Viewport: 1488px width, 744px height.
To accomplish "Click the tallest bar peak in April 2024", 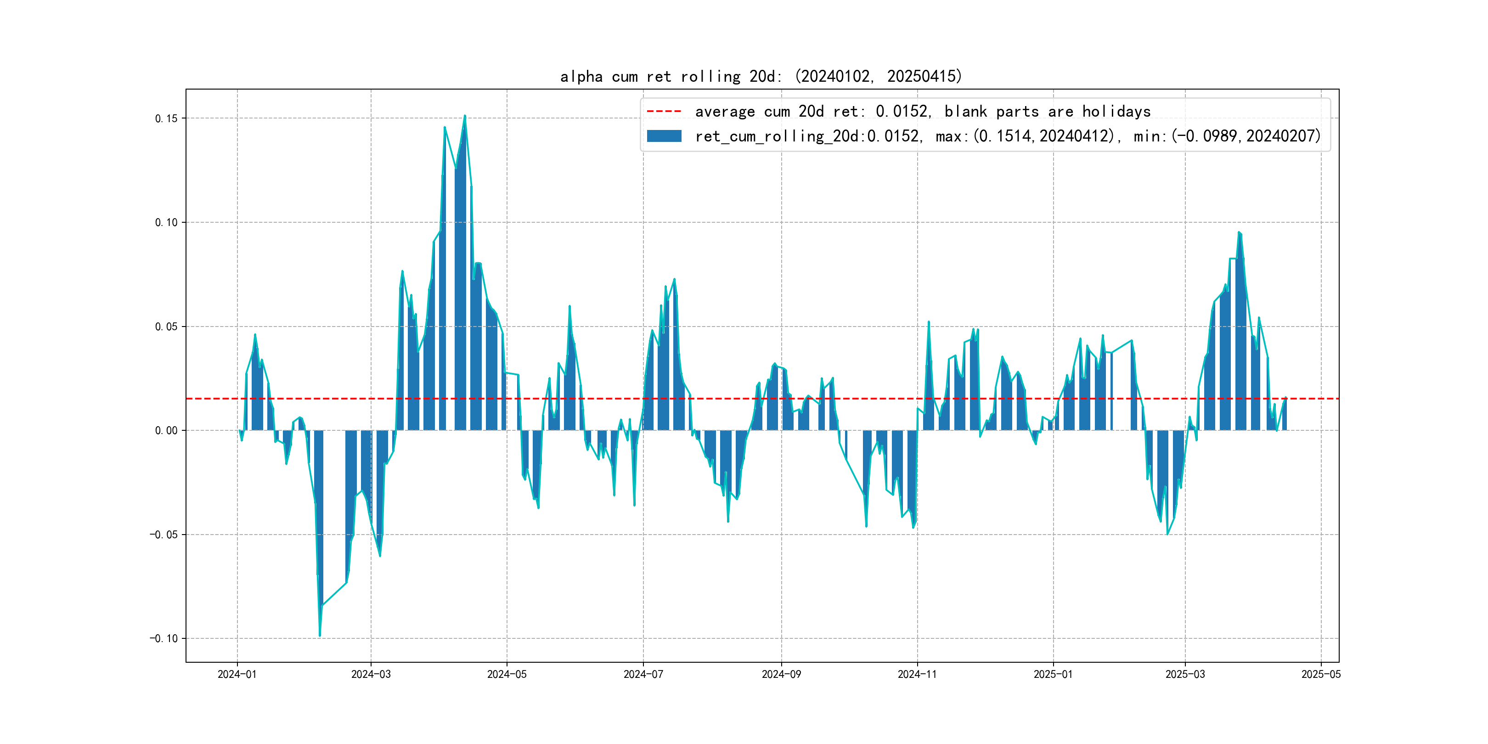I will click(x=464, y=118).
